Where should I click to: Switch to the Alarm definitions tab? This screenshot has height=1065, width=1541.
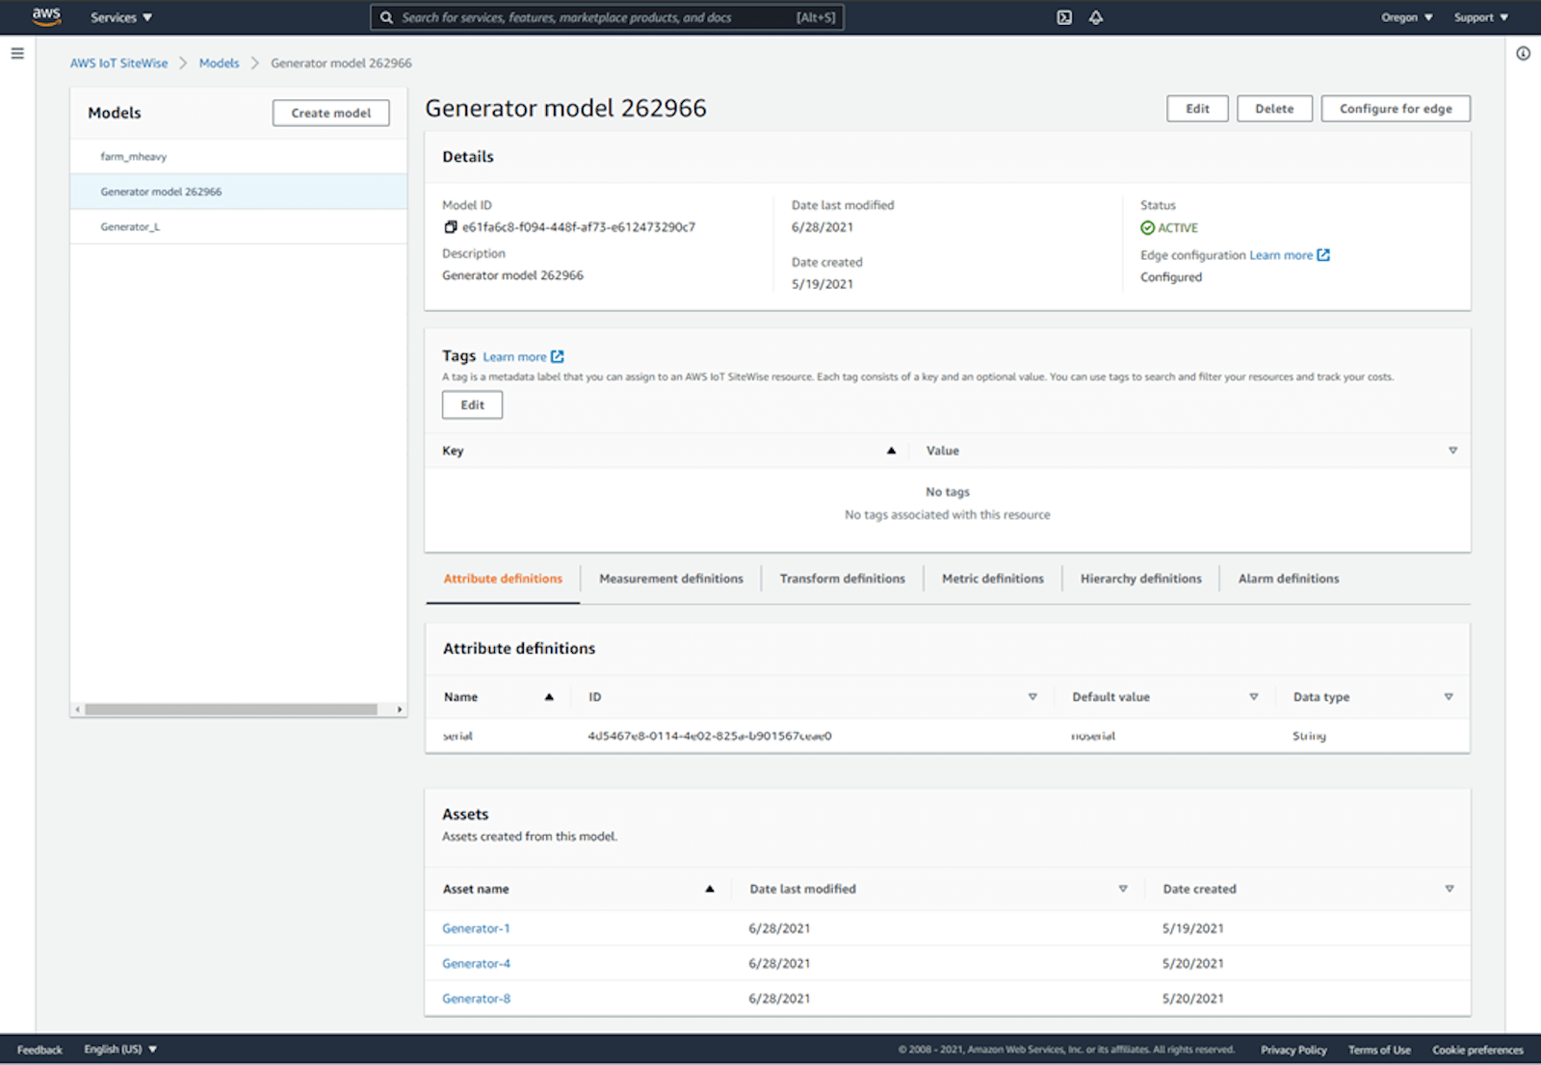click(x=1289, y=579)
